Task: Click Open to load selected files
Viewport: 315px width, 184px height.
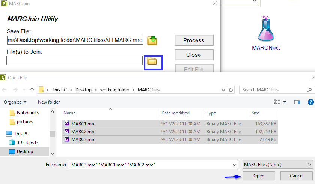Action: [259, 176]
